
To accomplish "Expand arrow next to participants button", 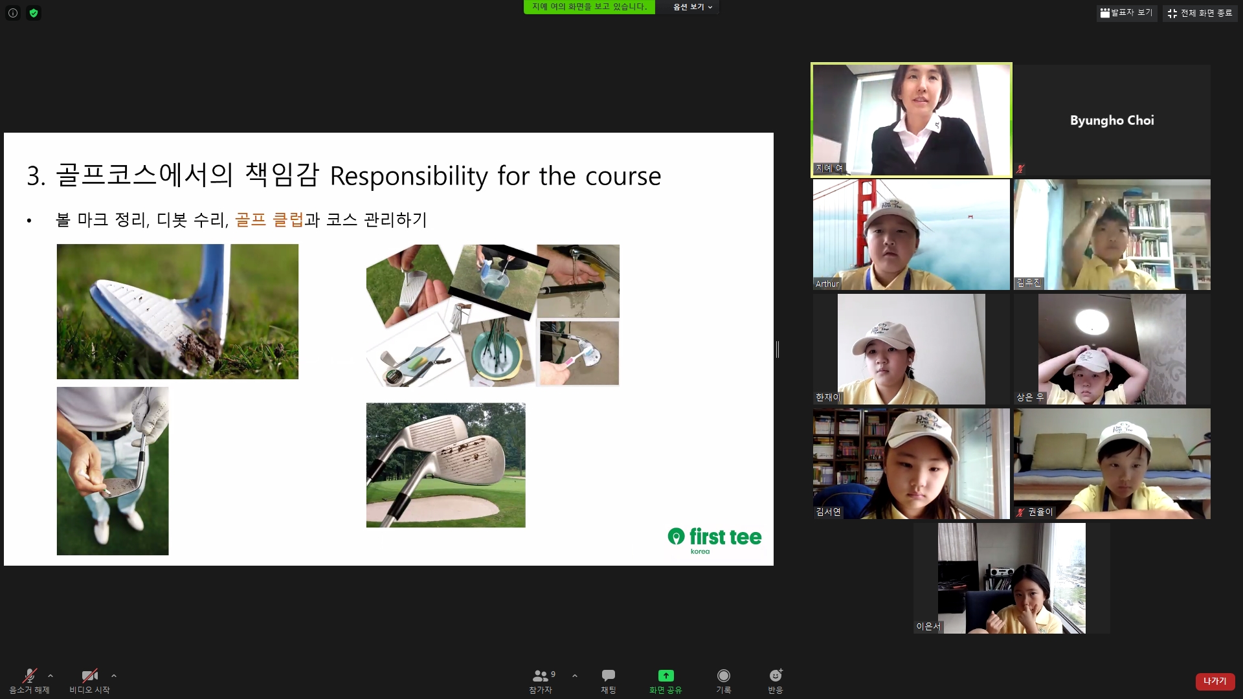I will [x=575, y=676].
